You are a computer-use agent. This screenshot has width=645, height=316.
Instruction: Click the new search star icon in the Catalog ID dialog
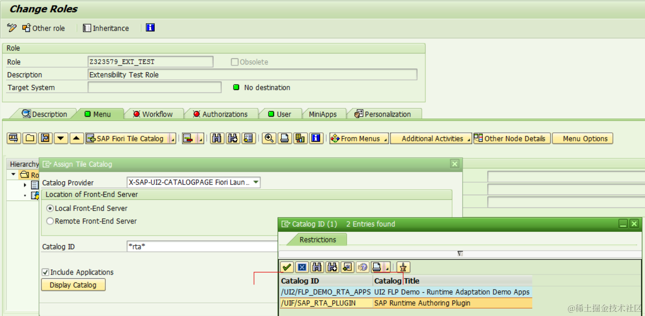347,267
